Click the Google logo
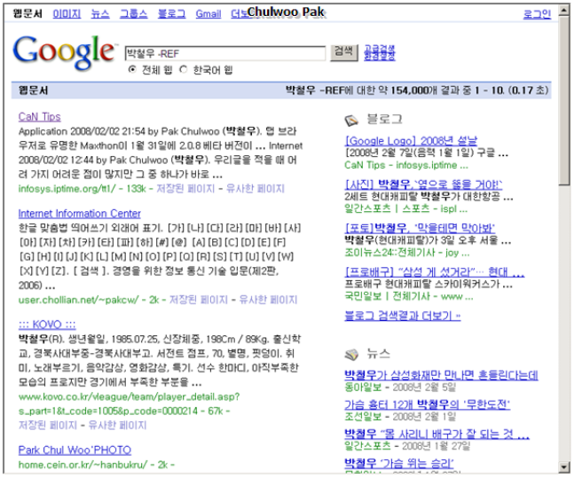 (x=64, y=52)
